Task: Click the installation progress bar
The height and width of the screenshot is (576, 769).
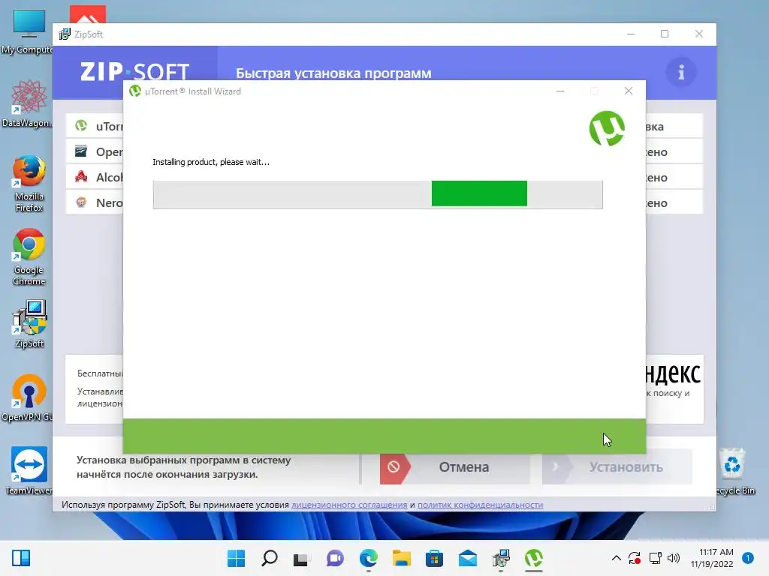Action: [x=378, y=194]
